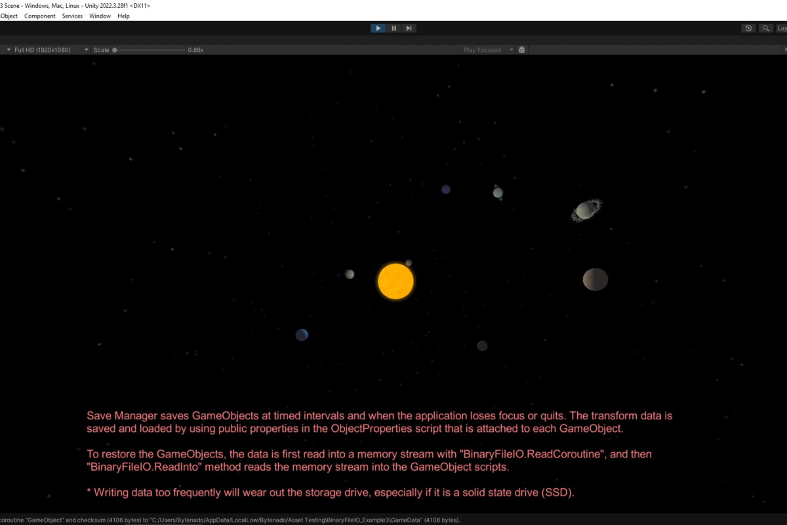The height and width of the screenshot is (525, 787).
Task: Click the orange Sun in the Game view
Action: click(395, 282)
